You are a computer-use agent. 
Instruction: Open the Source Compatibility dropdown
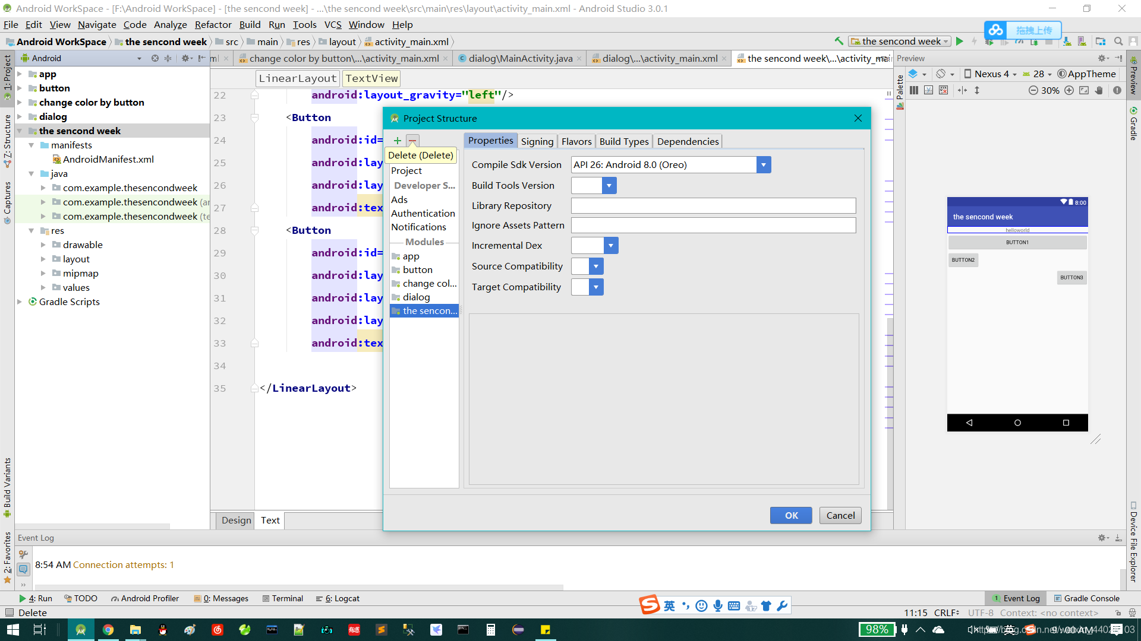[596, 266]
